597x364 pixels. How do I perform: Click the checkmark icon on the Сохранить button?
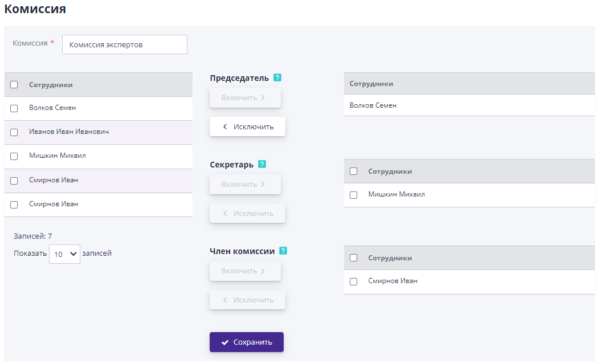click(226, 342)
